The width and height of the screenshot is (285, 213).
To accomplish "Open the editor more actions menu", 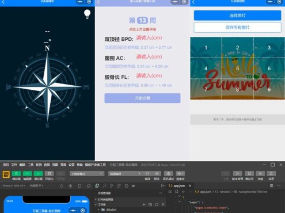I will pyautogui.click(x=279, y=185).
